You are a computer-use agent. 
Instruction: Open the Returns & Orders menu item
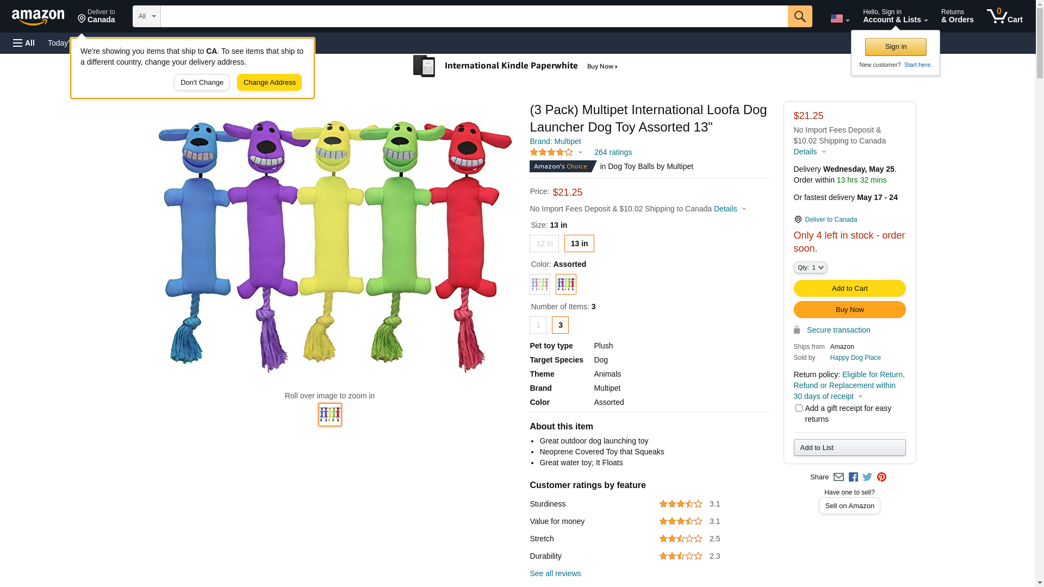coord(957,16)
